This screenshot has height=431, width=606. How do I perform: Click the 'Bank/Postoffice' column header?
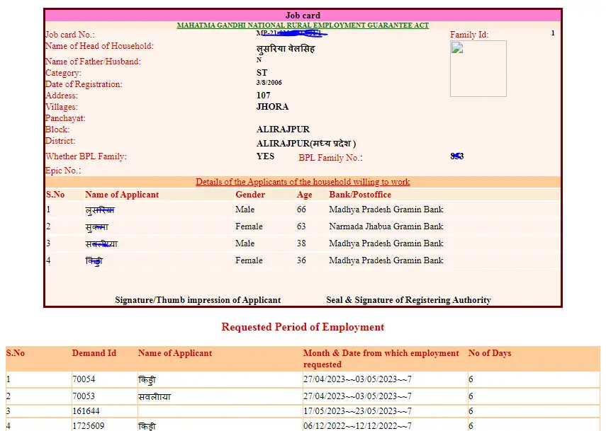(360, 195)
